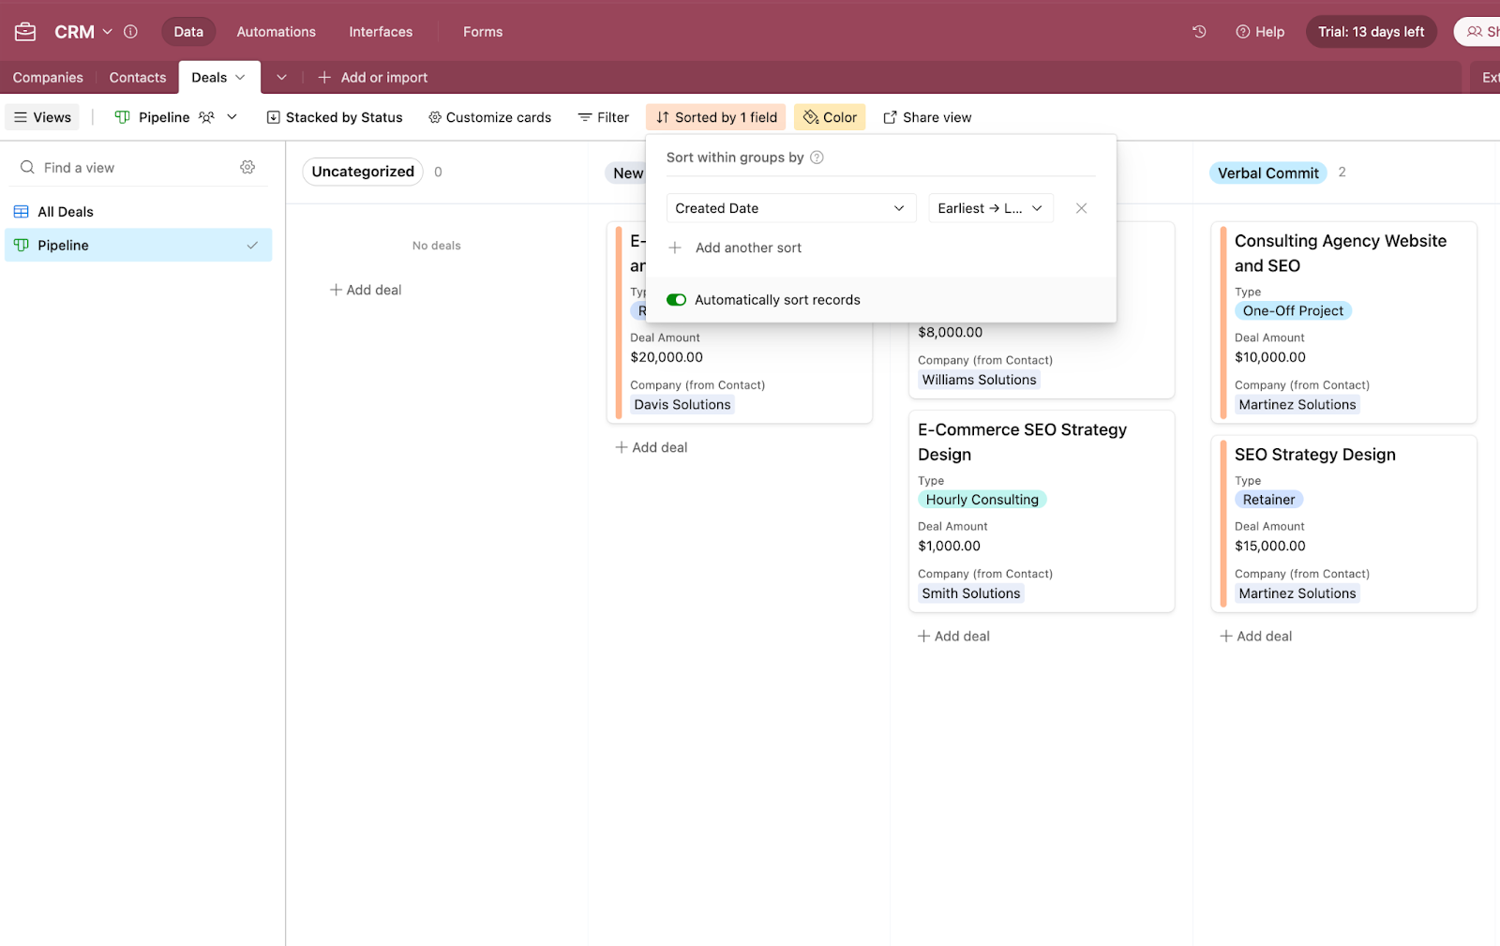Click Trial: 13 days left button
The image size is (1500, 946).
[x=1372, y=32]
